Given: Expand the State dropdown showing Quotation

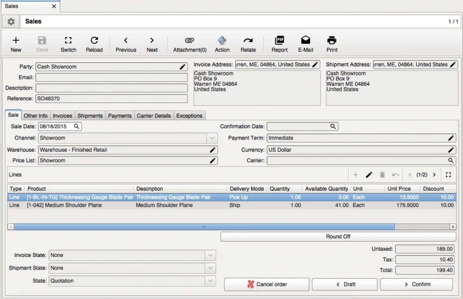Looking at the screenshot, I should (211, 281).
